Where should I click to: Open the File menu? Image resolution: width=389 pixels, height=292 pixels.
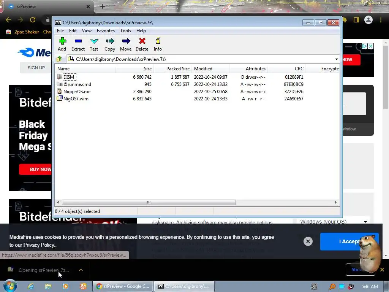pyautogui.click(x=60, y=31)
